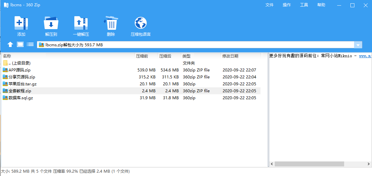Go up one level with arrow icon
Image resolution: width=372 pixels, height=176 pixels.
tap(10, 44)
